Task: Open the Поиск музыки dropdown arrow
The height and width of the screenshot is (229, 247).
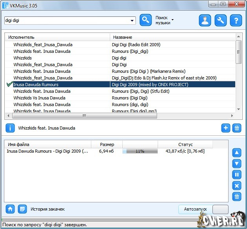Action: pyautogui.click(x=172, y=19)
